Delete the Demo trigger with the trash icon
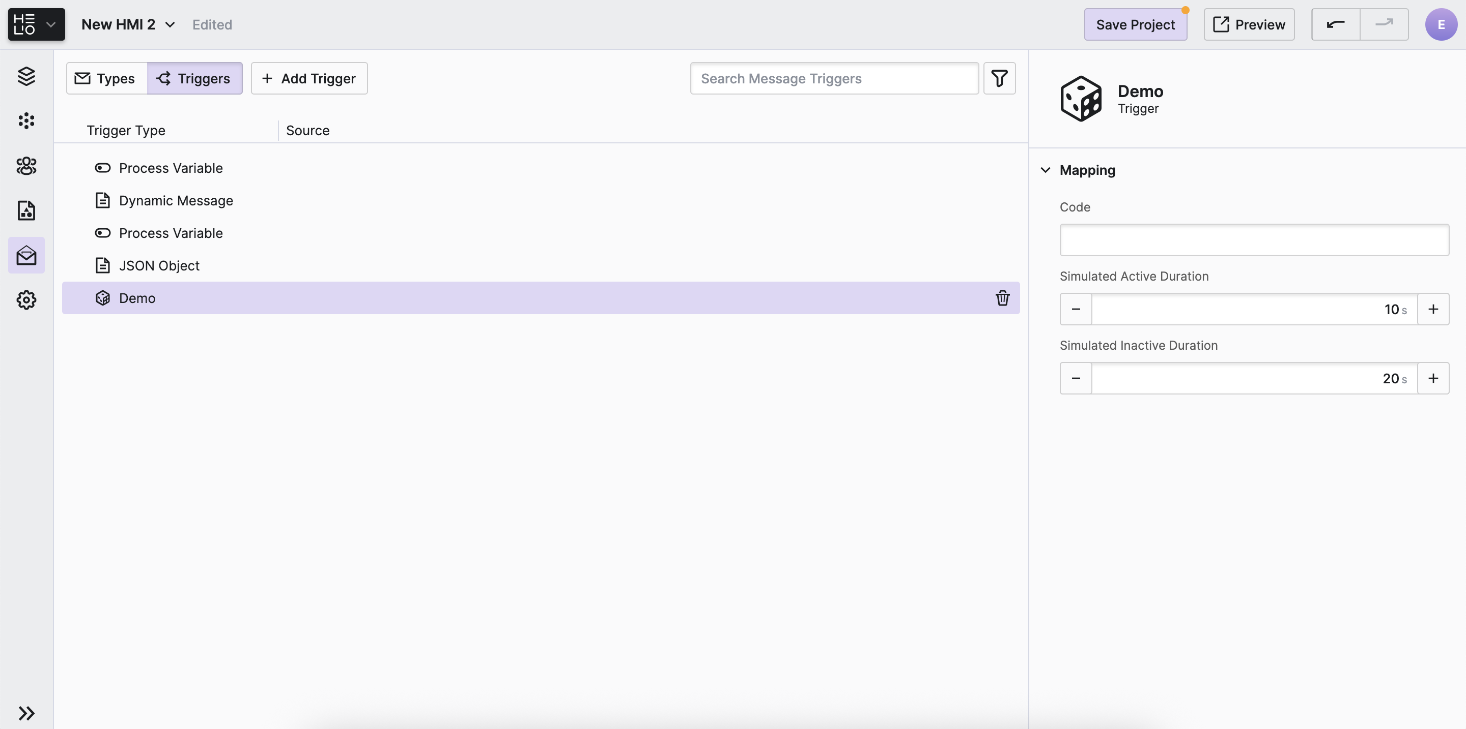This screenshot has height=729, width=1466. click(1002, 298)
